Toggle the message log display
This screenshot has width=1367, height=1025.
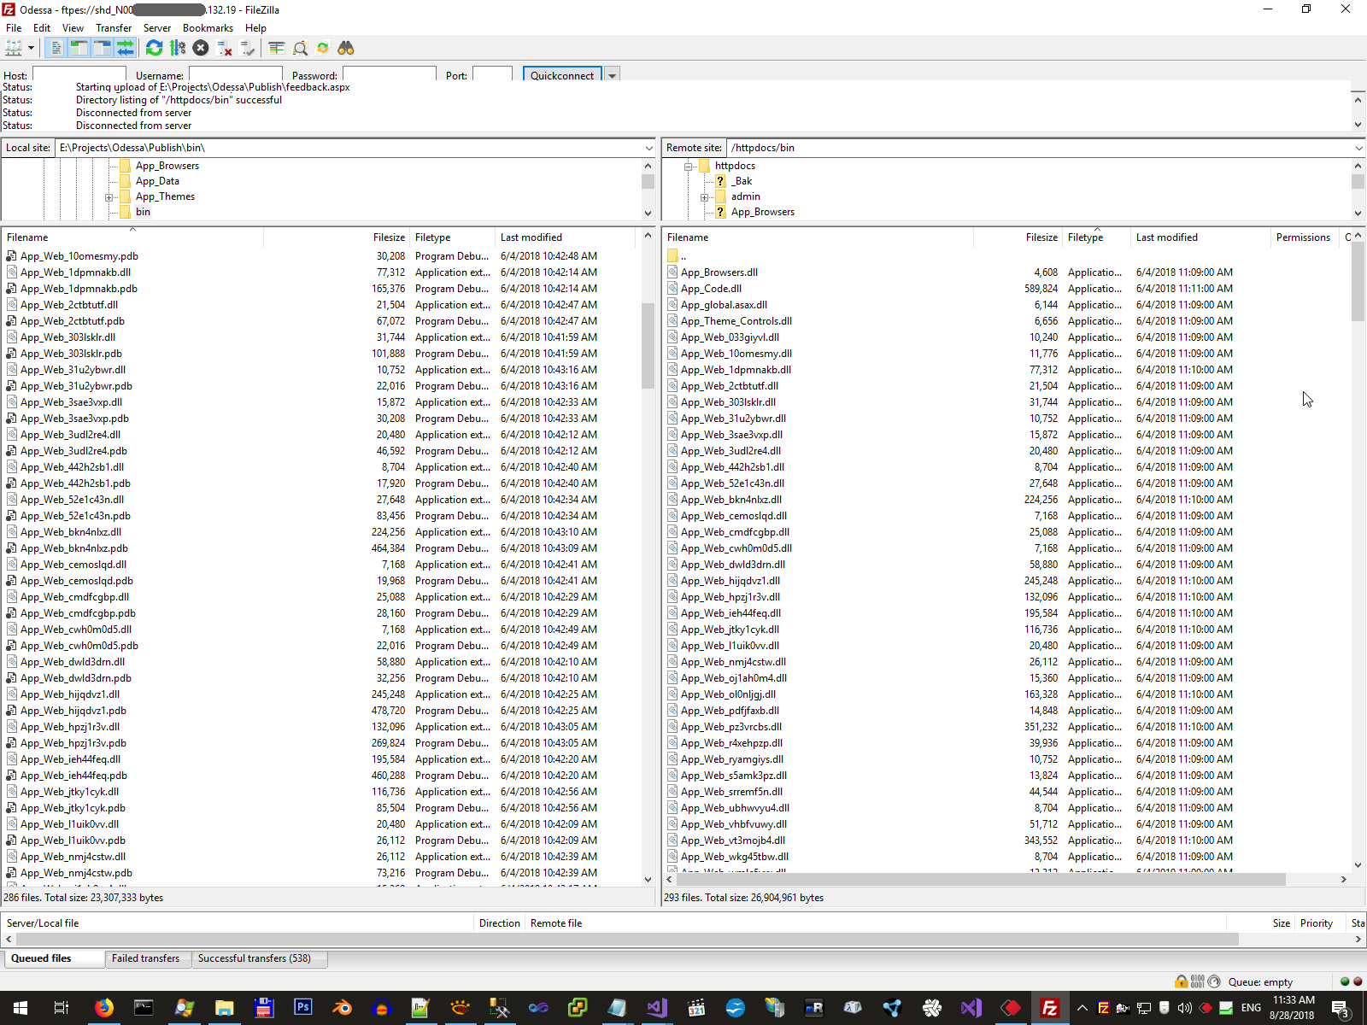point(56,48)
